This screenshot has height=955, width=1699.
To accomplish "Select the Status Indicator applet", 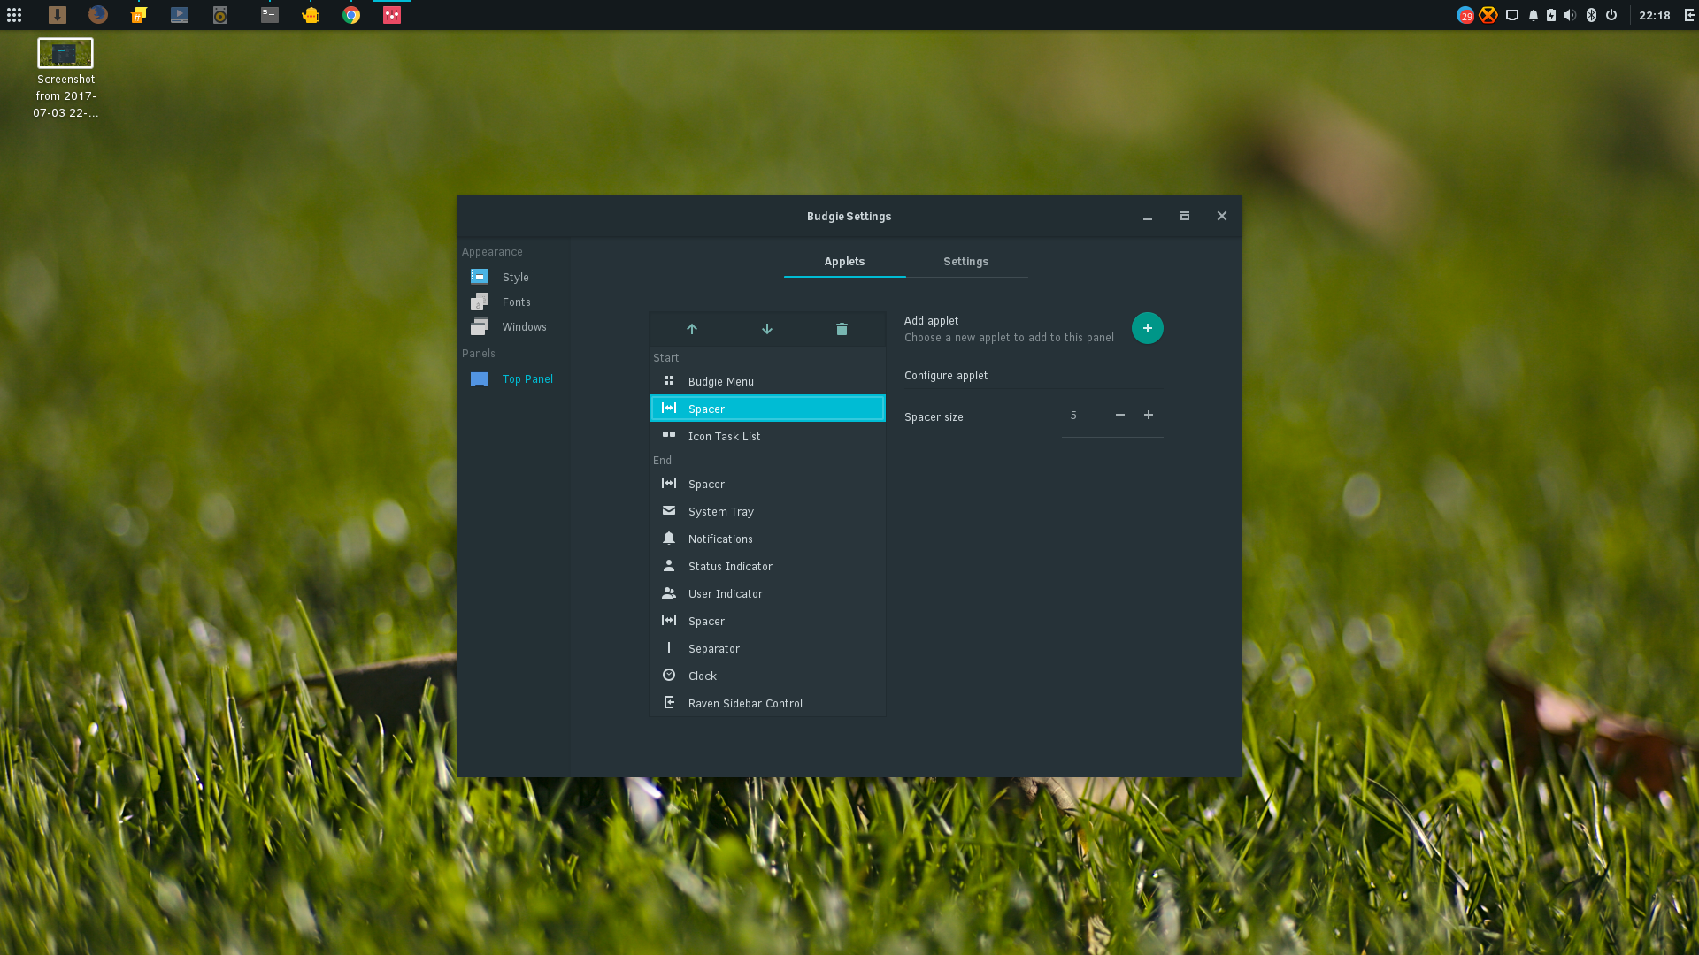I will (767, 566).
